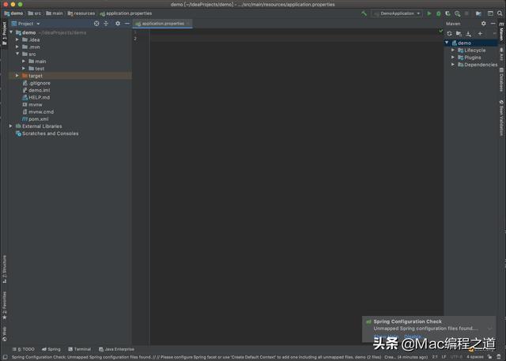Run DemoApplication with the green play icon

[x=429, y=13]
